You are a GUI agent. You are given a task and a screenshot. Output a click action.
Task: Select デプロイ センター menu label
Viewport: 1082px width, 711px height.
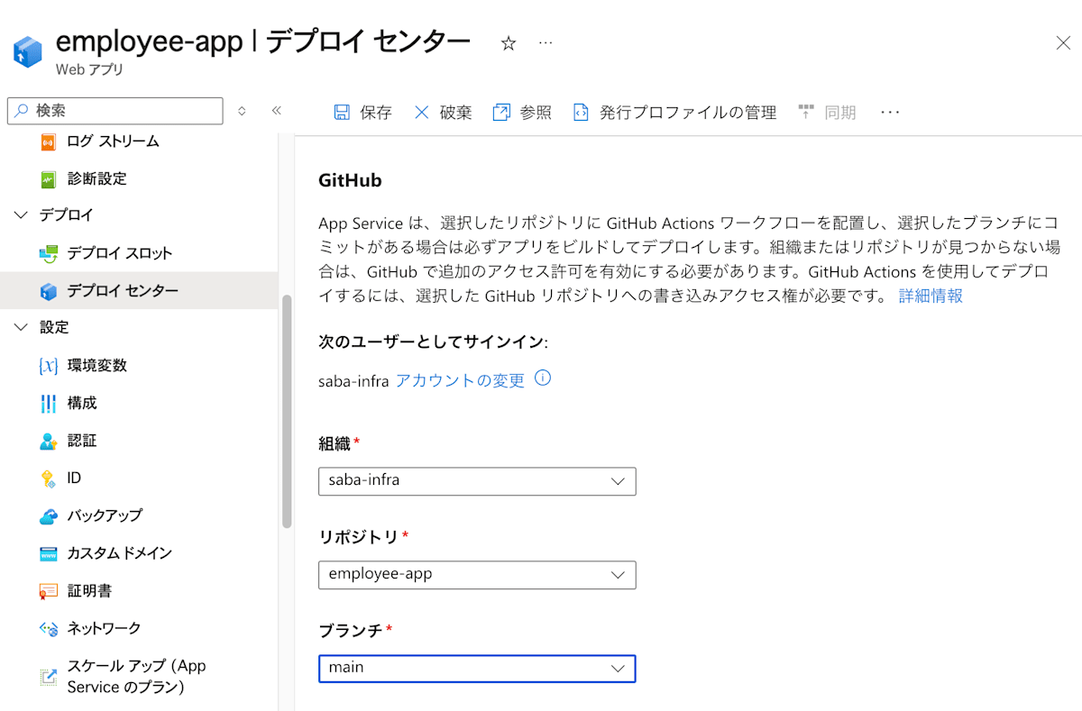[x=123, y=291]
